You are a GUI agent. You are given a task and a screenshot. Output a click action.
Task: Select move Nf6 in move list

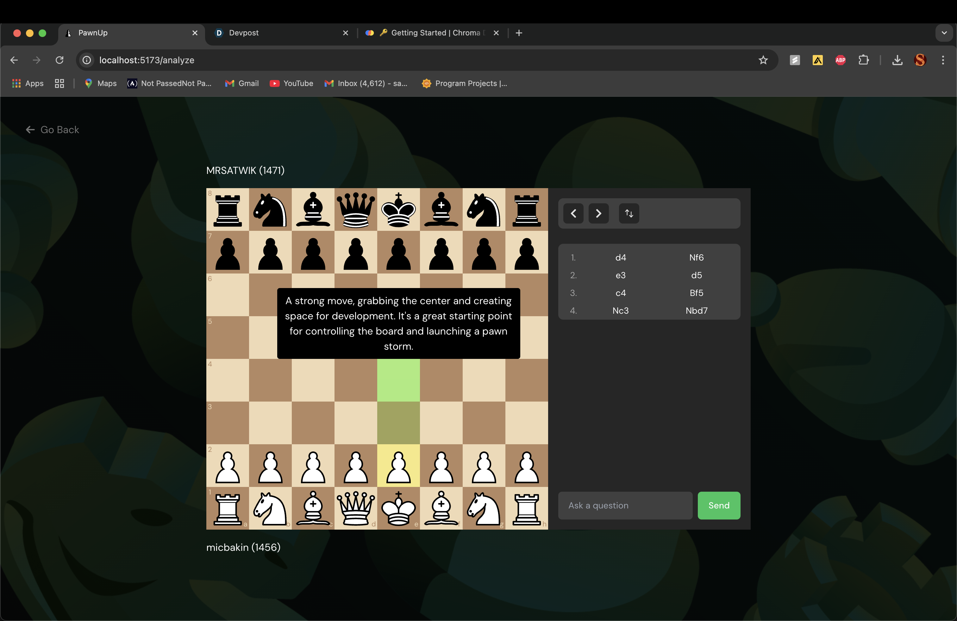point(696,257)
